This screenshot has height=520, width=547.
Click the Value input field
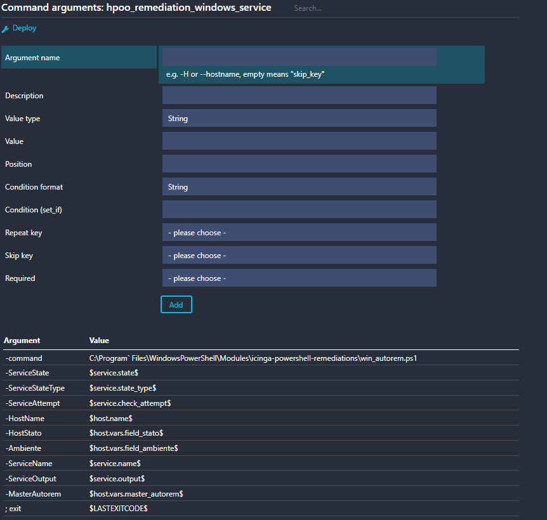(x=299, y=141)
